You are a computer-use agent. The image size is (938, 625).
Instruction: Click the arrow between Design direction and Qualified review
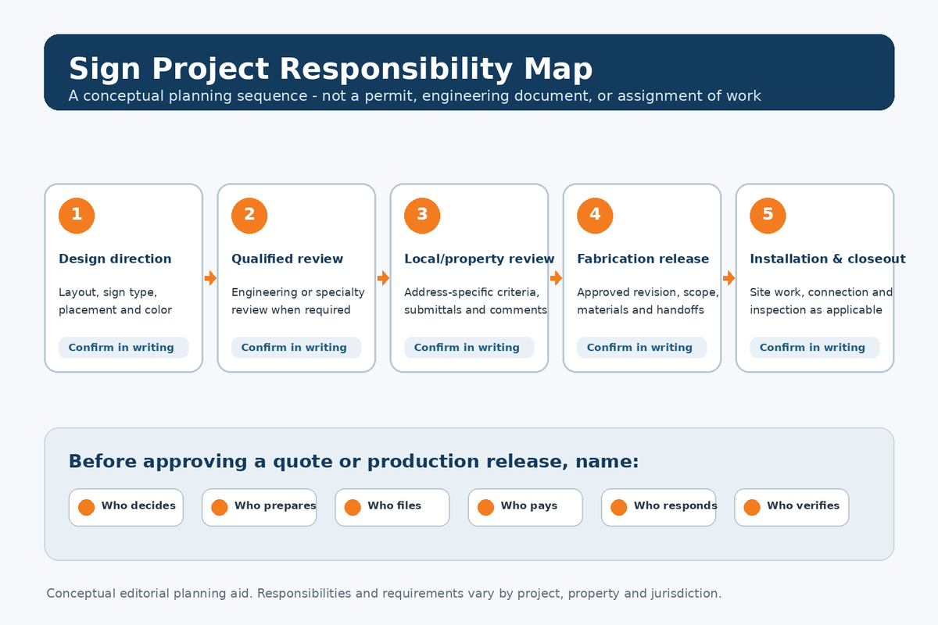coord(210,278)
